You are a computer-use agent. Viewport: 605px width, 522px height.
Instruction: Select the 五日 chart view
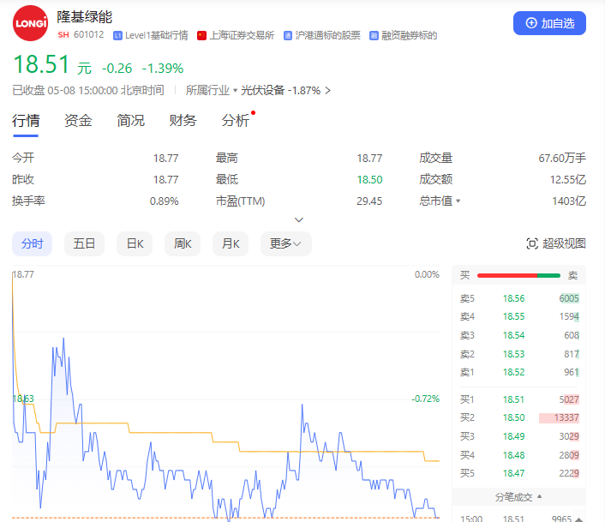click(84, 243)
